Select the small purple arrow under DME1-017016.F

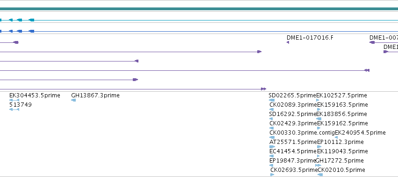pyautogui.click(x=288, y=42)
